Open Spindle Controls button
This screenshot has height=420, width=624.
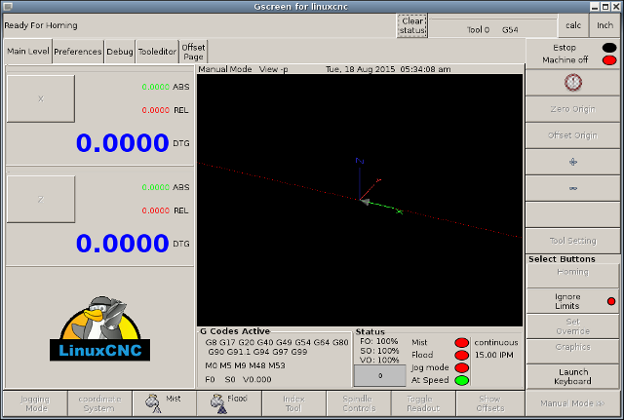(358, 403)
